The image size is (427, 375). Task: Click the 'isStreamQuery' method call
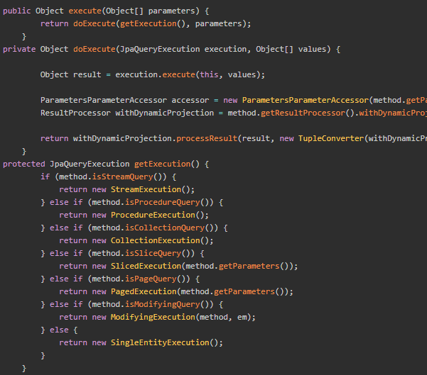coord(122,177)
